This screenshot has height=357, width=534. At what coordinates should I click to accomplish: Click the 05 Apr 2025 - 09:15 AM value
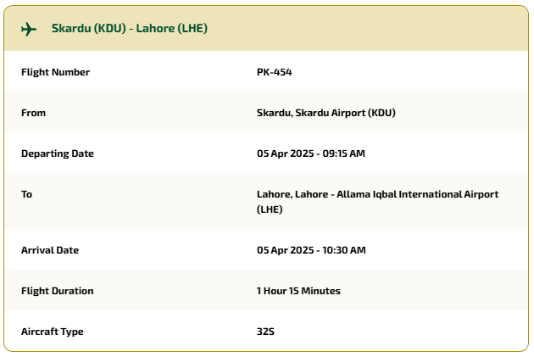click(310, 153)
